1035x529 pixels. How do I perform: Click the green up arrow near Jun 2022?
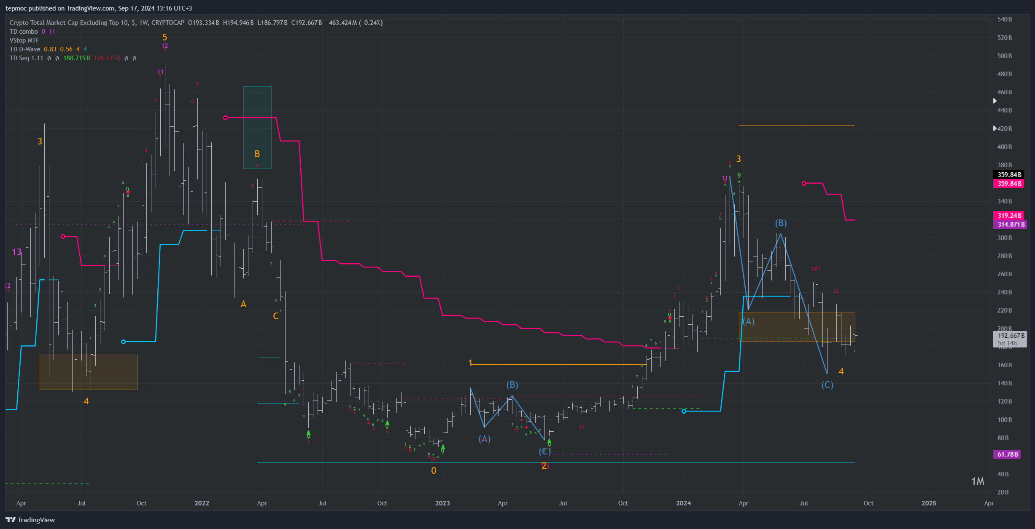(x=308, y=433)
